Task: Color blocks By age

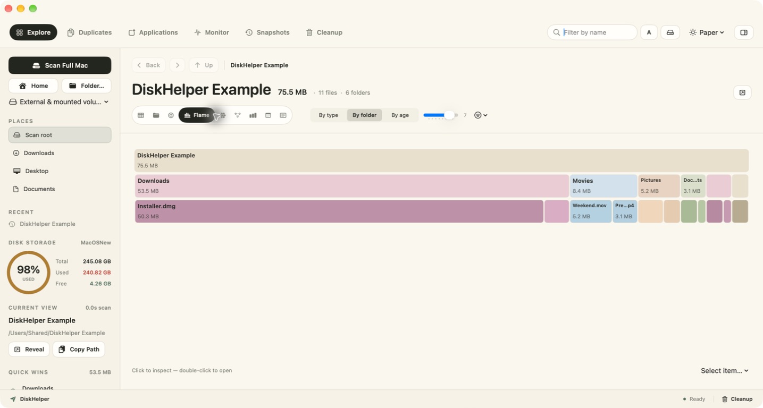Action: tap(400, 115)
